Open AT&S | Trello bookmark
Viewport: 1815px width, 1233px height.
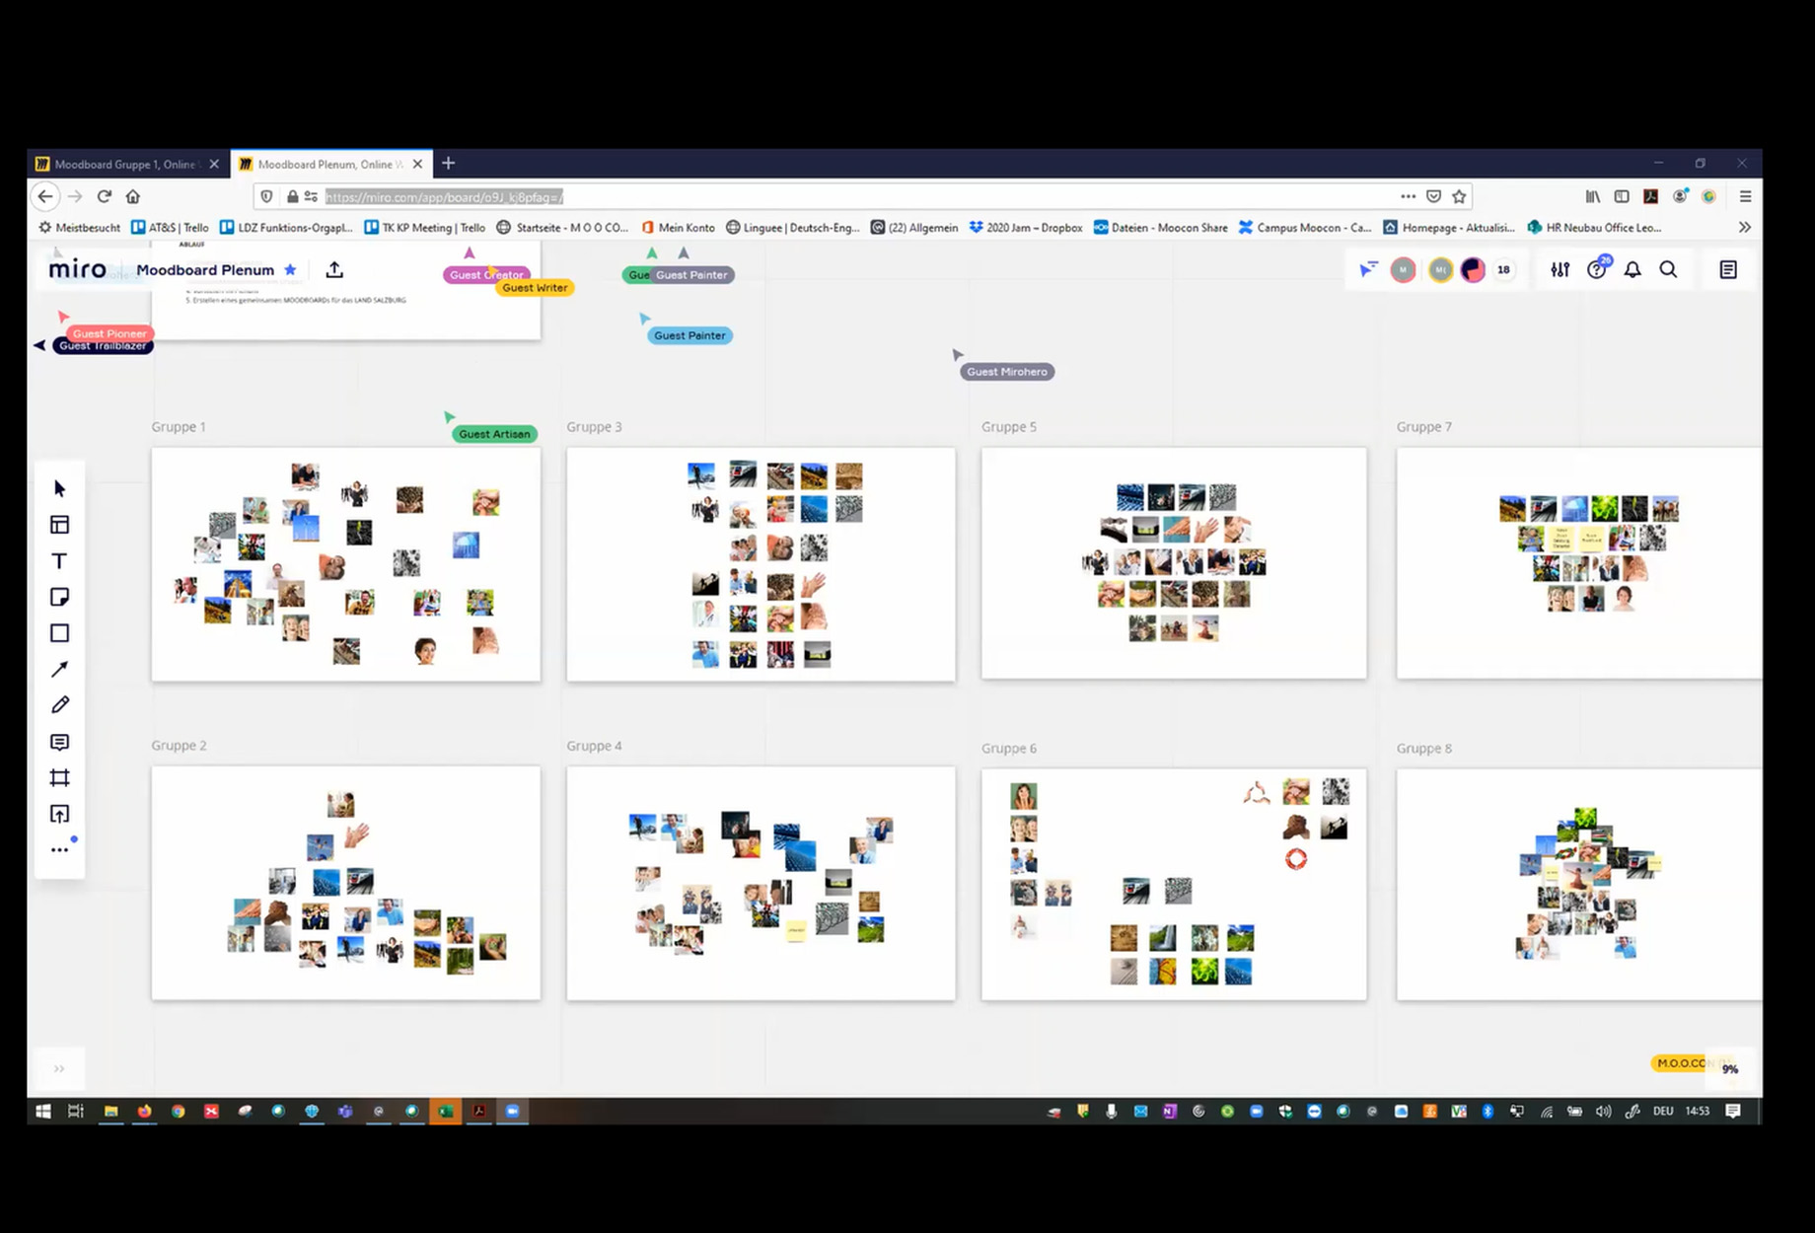[x=170, y=227]
